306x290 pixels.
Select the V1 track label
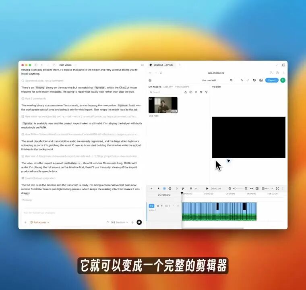click(x=151, y=206)
